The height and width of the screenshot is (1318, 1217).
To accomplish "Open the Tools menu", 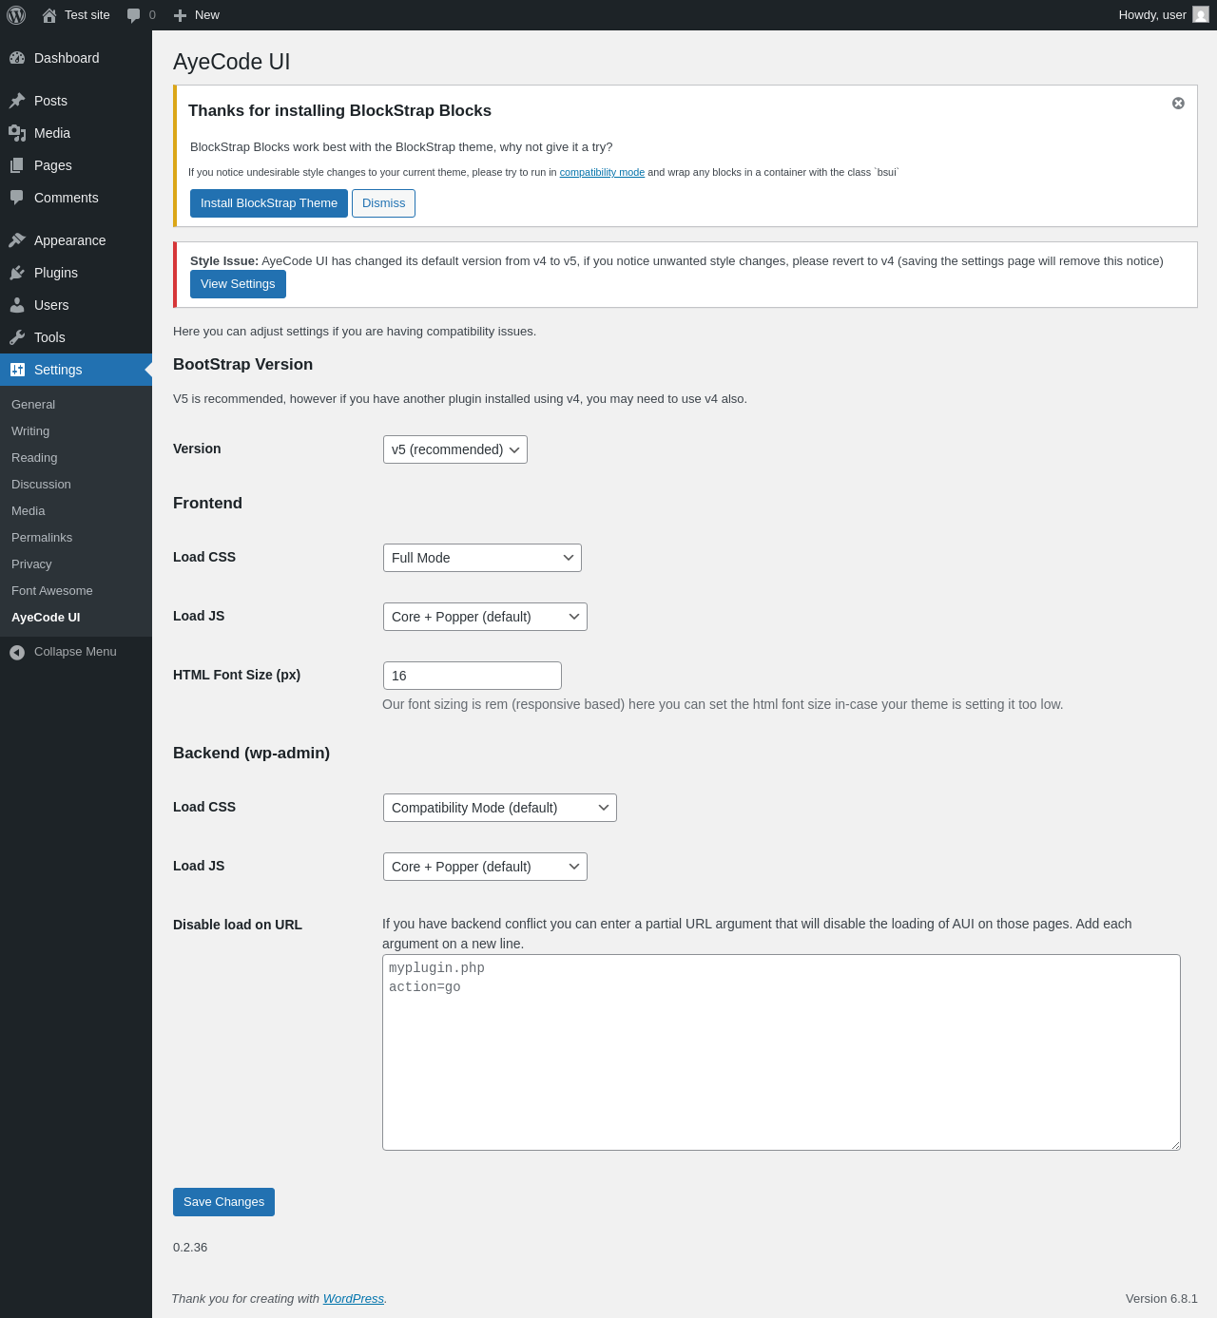I will pos(76,337).
